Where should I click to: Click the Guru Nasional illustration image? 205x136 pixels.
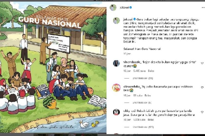point(53,67)
